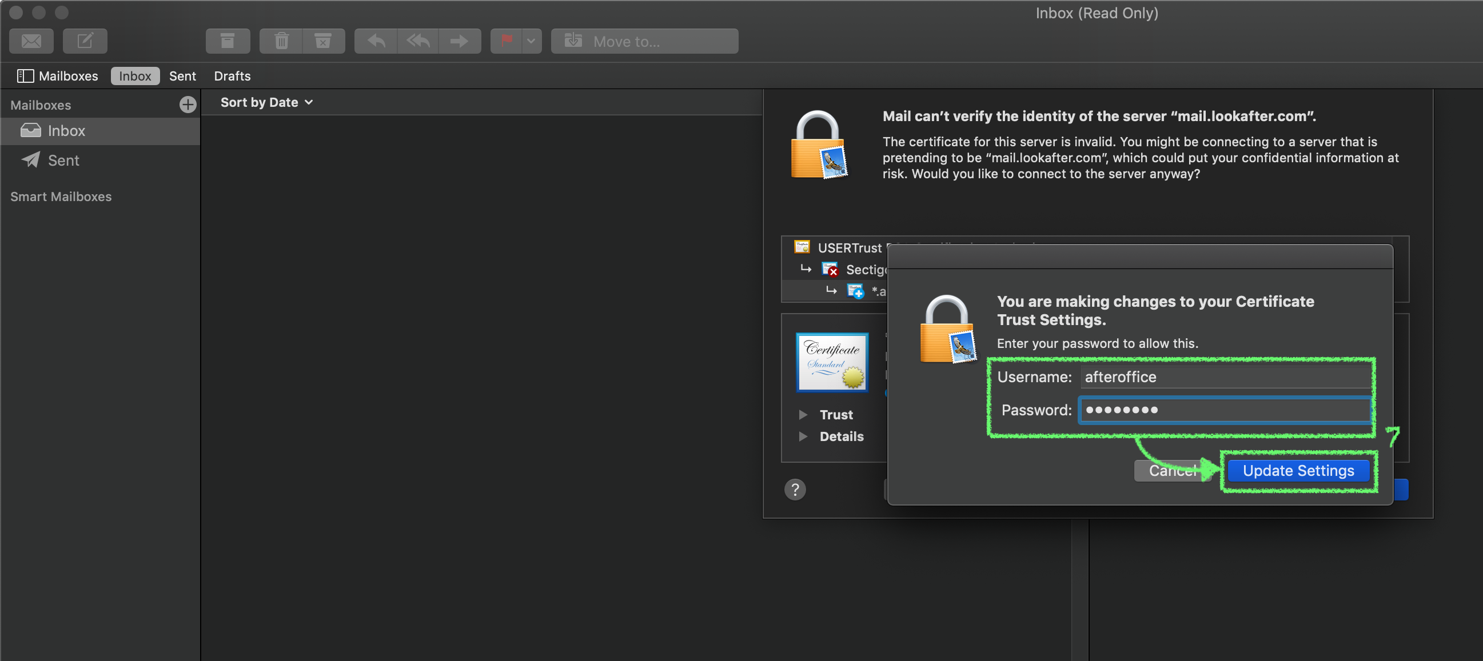Viewport: 1483px width, 661px height.
Task: Expand the Details disclosure triangle
Action: click(803, 436)
